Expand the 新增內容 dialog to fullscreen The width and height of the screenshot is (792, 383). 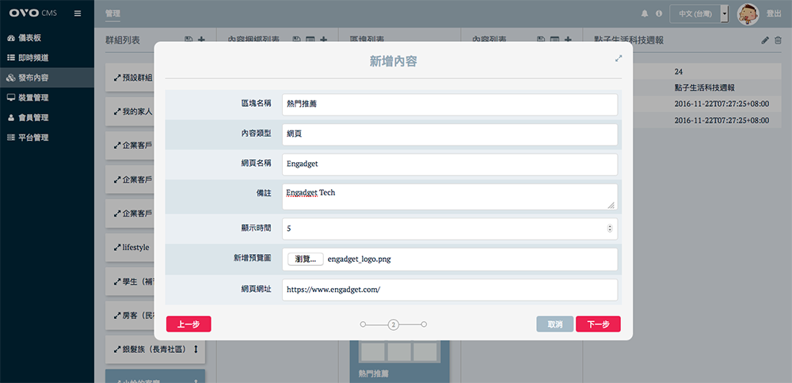[619, 58]
